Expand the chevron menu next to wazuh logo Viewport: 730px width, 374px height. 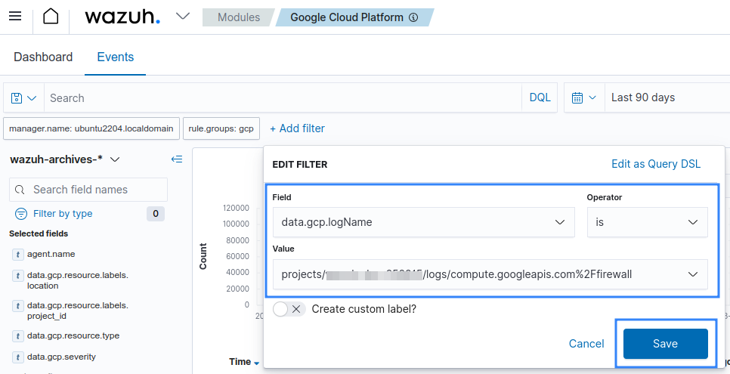coord(183,17)
